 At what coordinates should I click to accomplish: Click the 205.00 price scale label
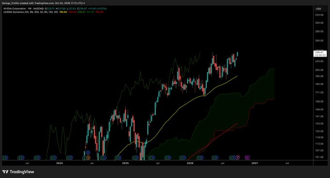tap(319, 70)
